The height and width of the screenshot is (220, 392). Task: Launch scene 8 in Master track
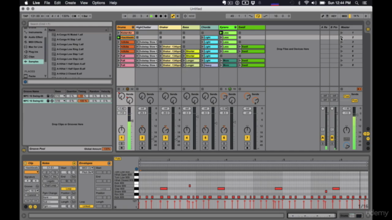[342, 65]
